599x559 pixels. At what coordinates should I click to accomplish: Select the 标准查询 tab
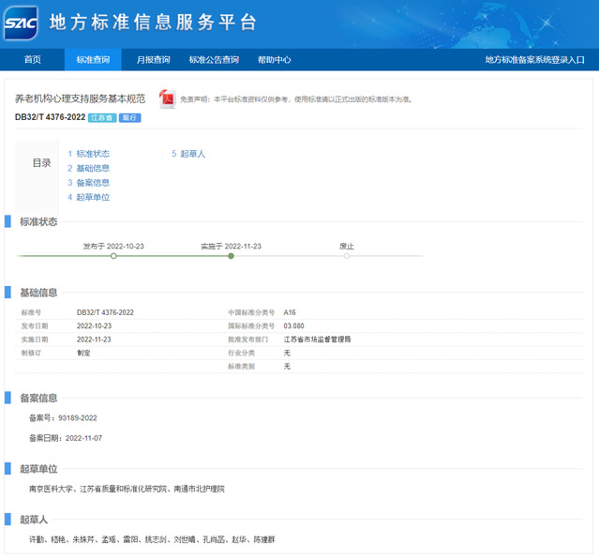(93, 60)
